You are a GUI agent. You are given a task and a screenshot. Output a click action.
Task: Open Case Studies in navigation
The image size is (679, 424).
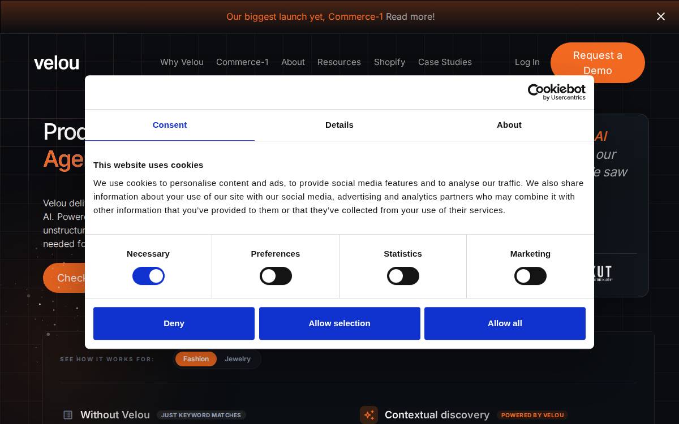[x=445, y=62]
